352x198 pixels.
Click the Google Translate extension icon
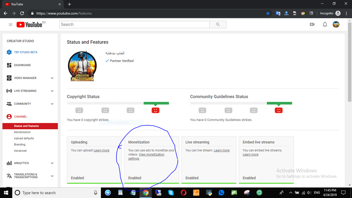(x=278, y=13)
